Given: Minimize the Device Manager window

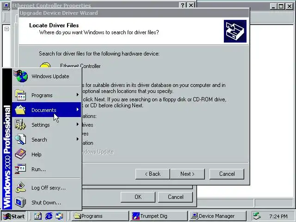Looking at the screenshot, I should (273, 6).
